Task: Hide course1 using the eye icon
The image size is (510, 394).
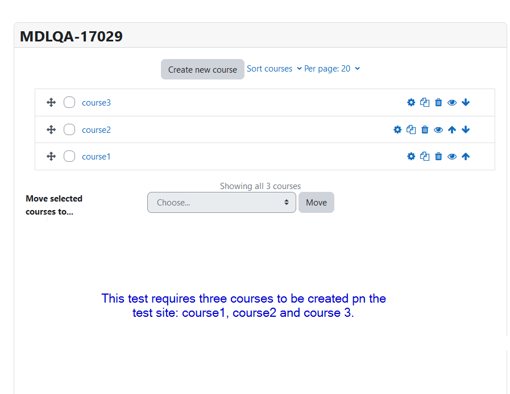Action: click(x=452, y=157)
